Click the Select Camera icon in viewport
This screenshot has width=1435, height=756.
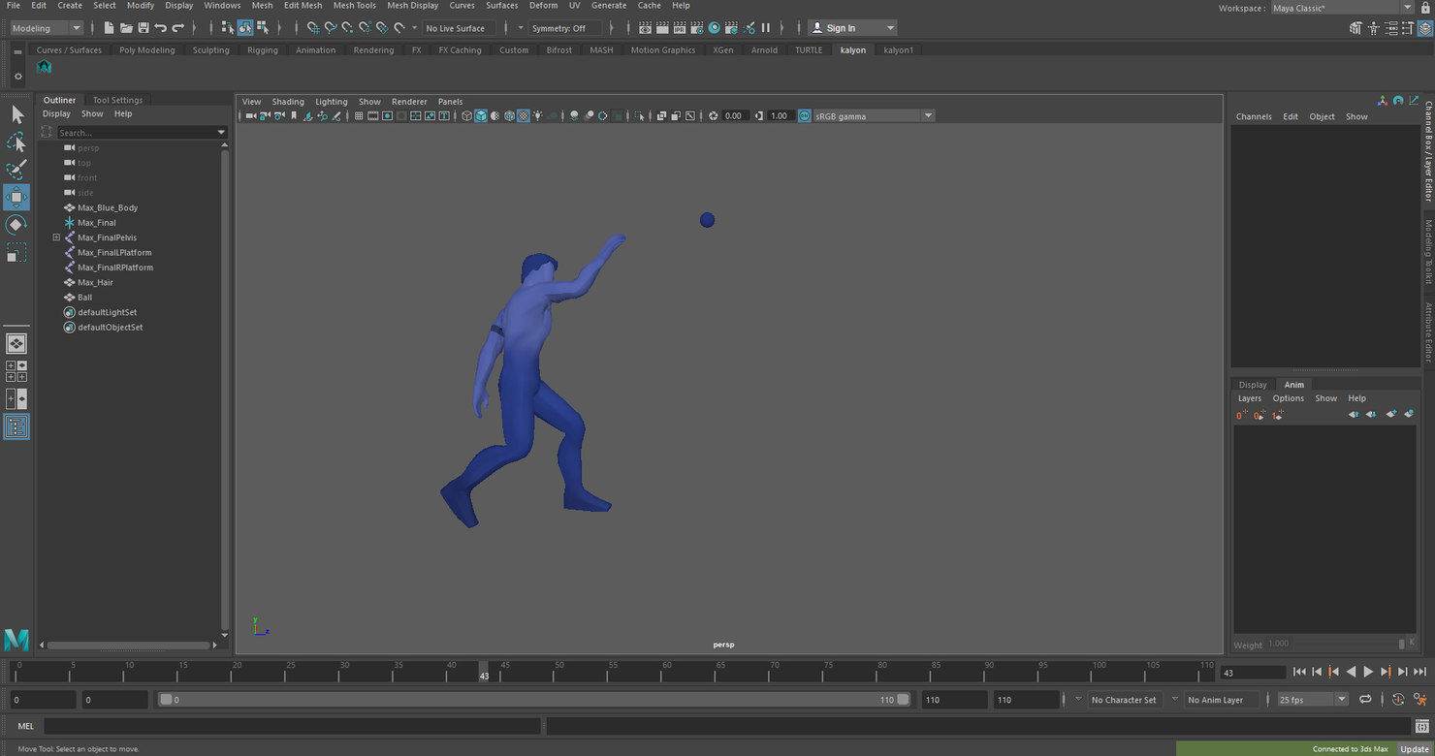click(251, 116)
